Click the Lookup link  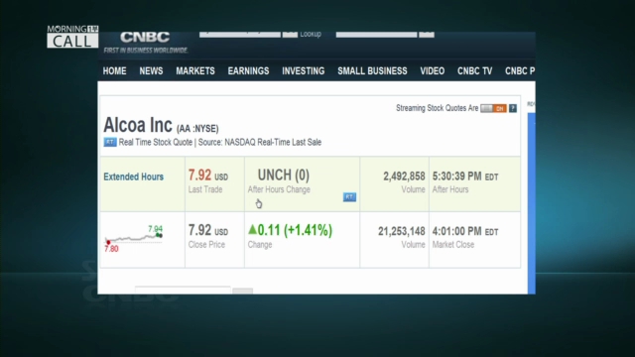(x=311, y=35)
